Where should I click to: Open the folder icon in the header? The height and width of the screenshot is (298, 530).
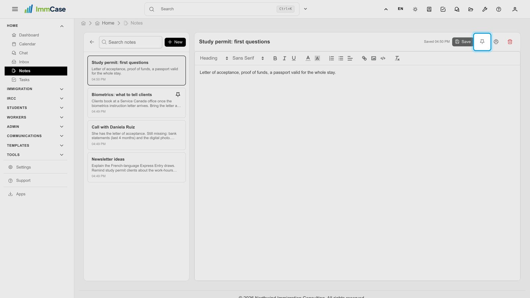pyautogui.click(x=471, y=9)
